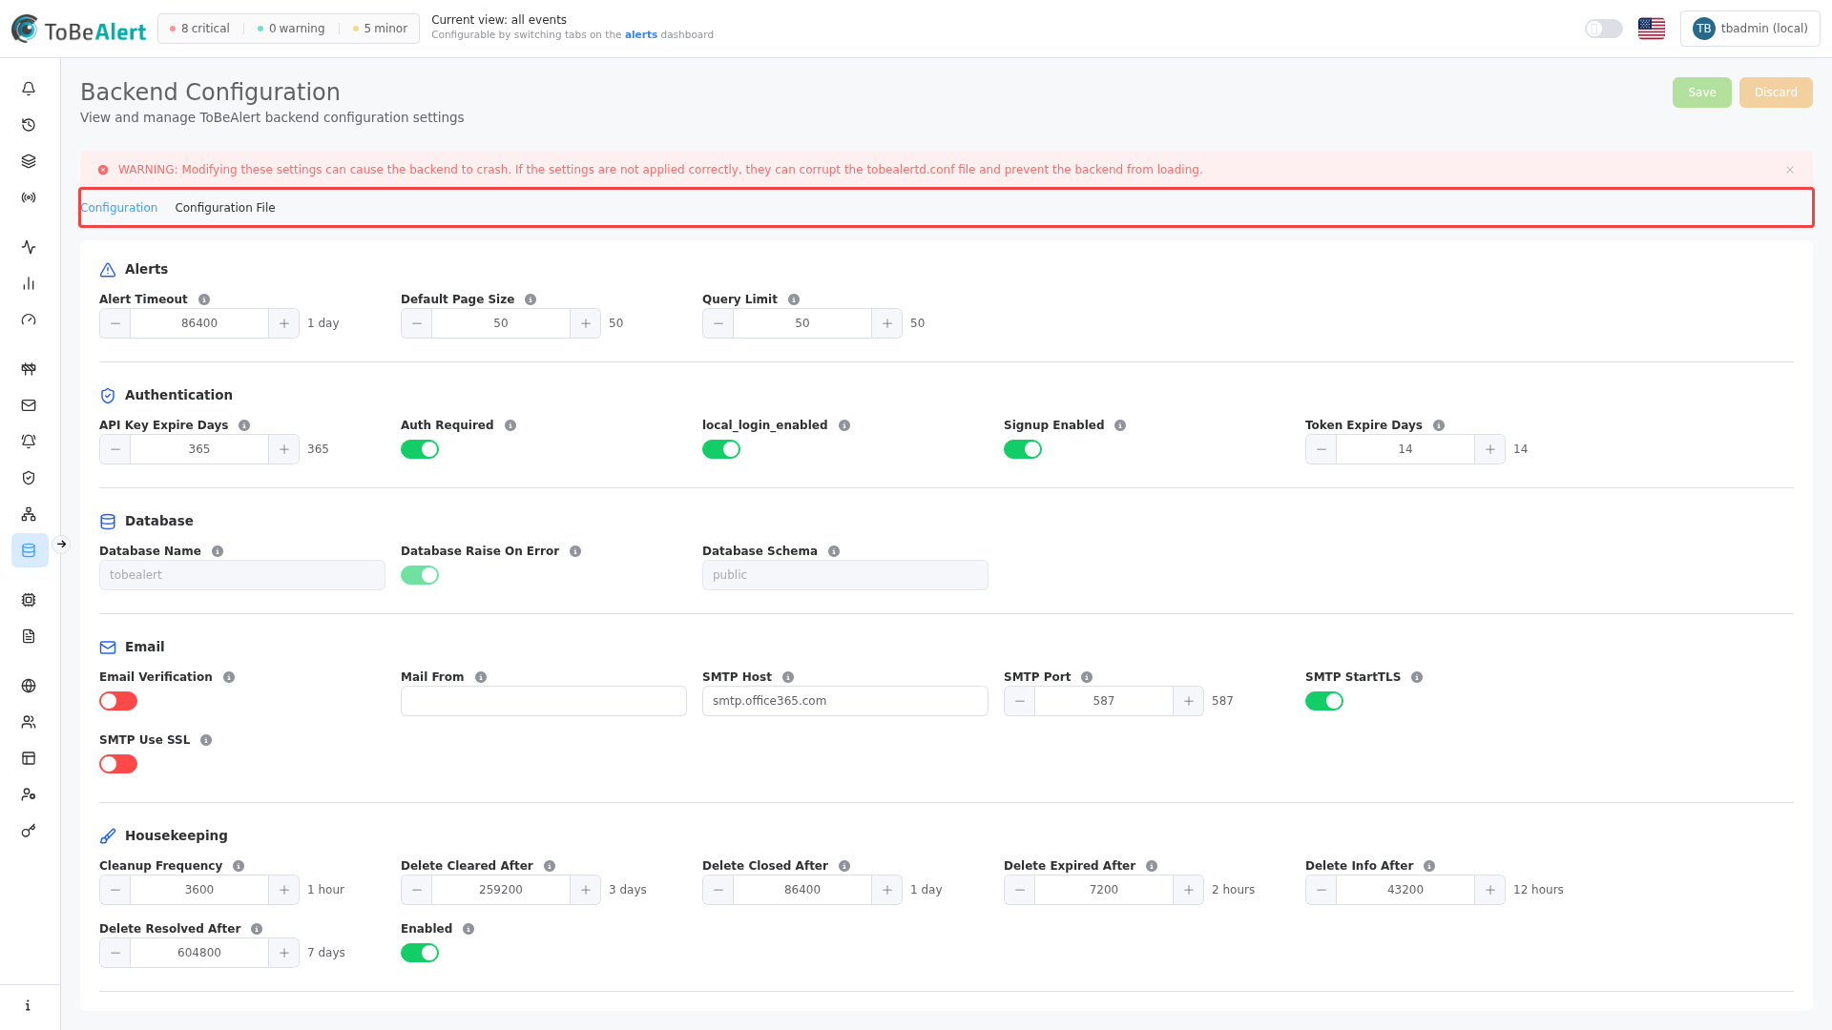Decrease the Delete Expired After value
The width and height of the screenshot is (1832, 1030).
tap(1020, 890)
